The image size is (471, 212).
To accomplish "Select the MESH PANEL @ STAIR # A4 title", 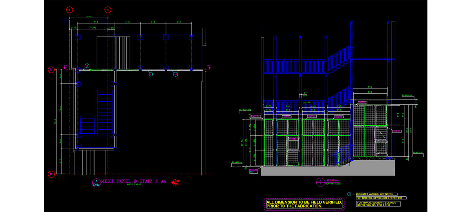I will pyautogui.click(x=133, y=181).
